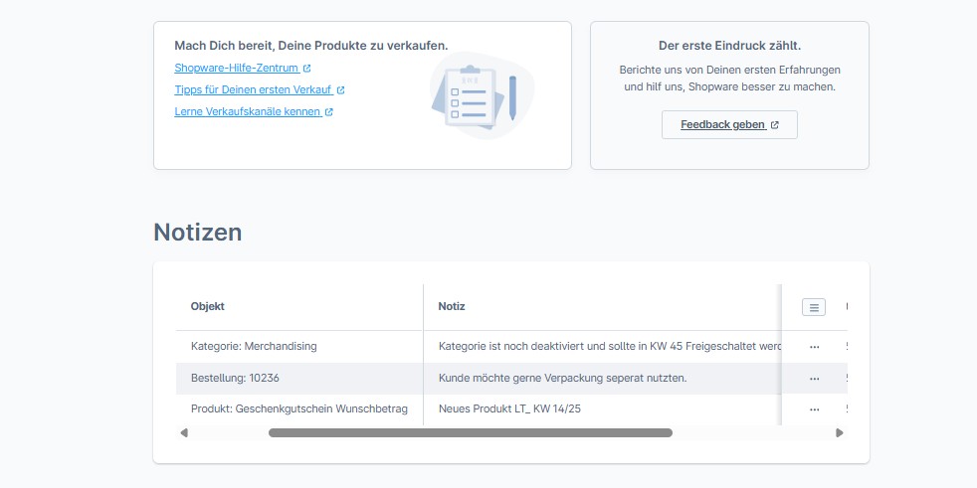Open the table column settings list icon
Viewport: 977px width, 488px height.
[814, 307]
